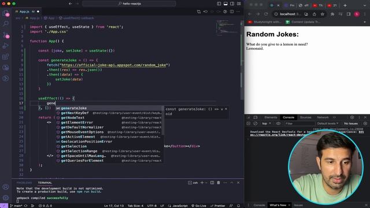
Task: Click the main branch status bar item
Action: pos(16,206)
